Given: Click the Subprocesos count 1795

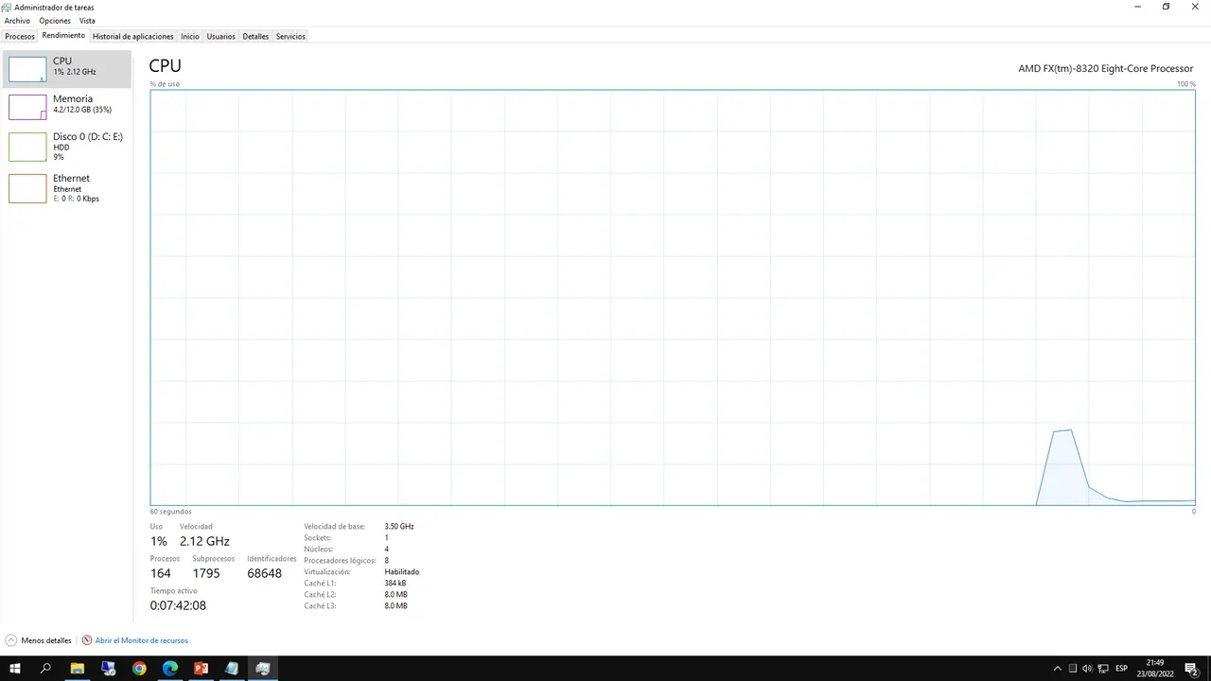Looking at the screenshot, I should click(206, 573).
